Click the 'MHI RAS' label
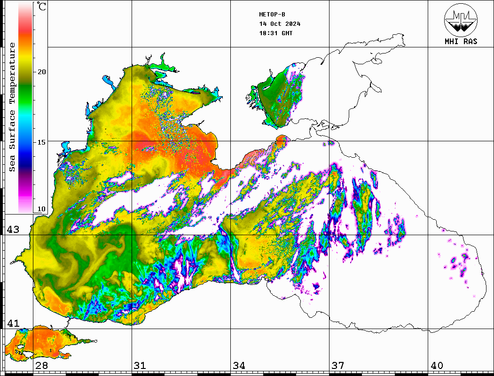The width and height of the screenshot is (494, 376). pyautogui.click(x=461, y=41)
